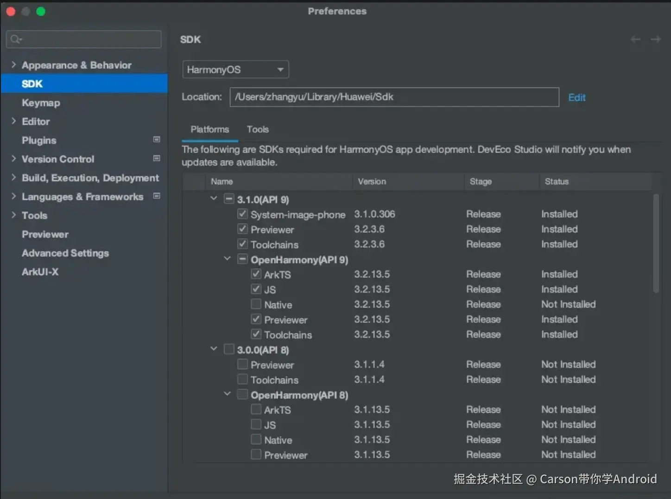Click project-level icon beside Languages & Frameworks

(157, 196)
